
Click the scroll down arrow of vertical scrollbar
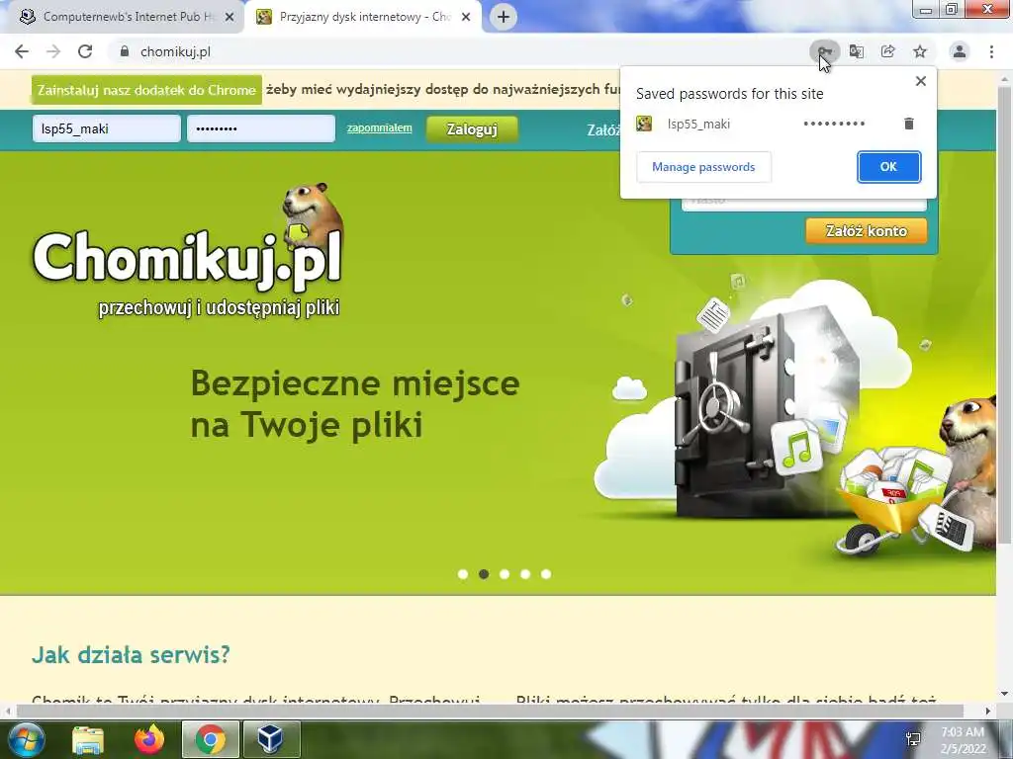pos(1005,695)
